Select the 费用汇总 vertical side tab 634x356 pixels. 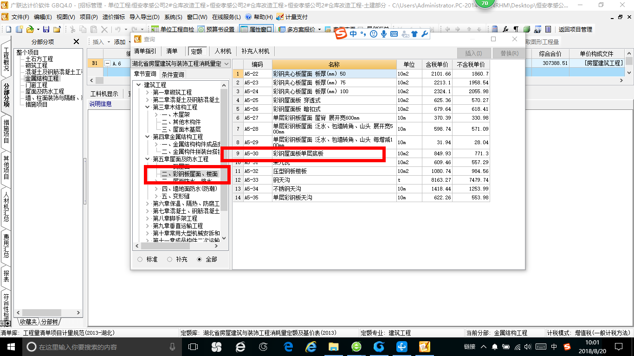(x=6, y=246)
